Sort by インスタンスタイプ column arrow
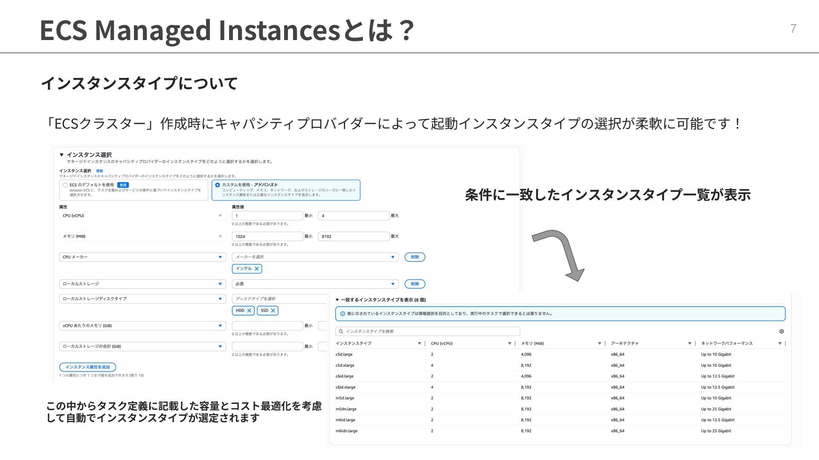This screenshot has width=819, height=460. (x=419, y=343)
